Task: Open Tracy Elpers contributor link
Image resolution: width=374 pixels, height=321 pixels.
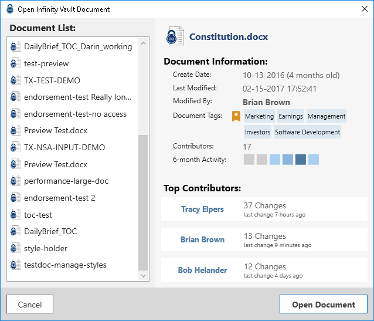Action: coord(202,209)
